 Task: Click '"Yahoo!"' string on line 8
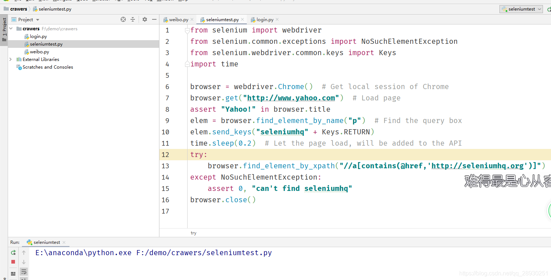pyautogui.click(x=238, y=109)
